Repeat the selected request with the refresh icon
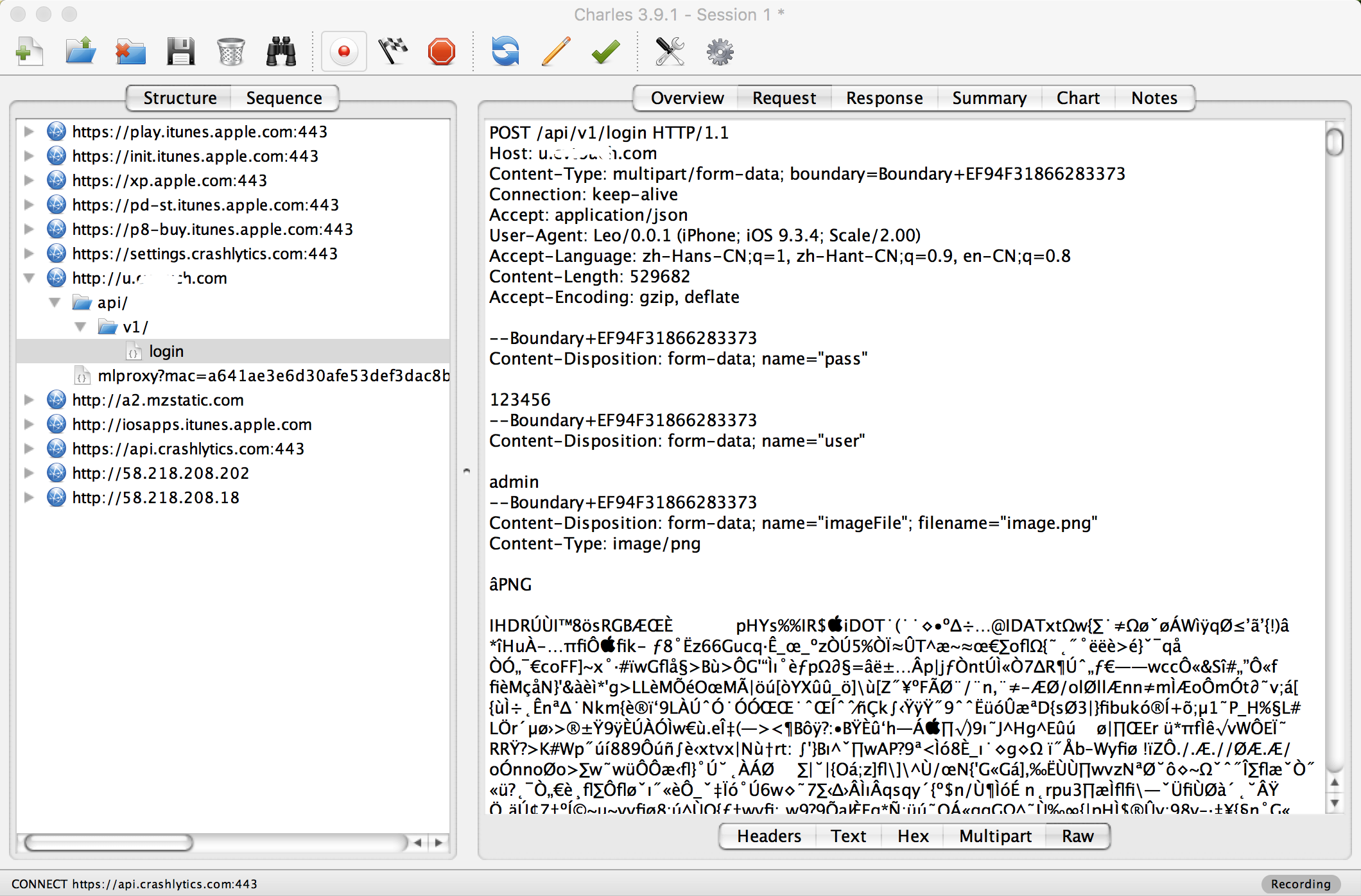 click(x=505, y=51)
